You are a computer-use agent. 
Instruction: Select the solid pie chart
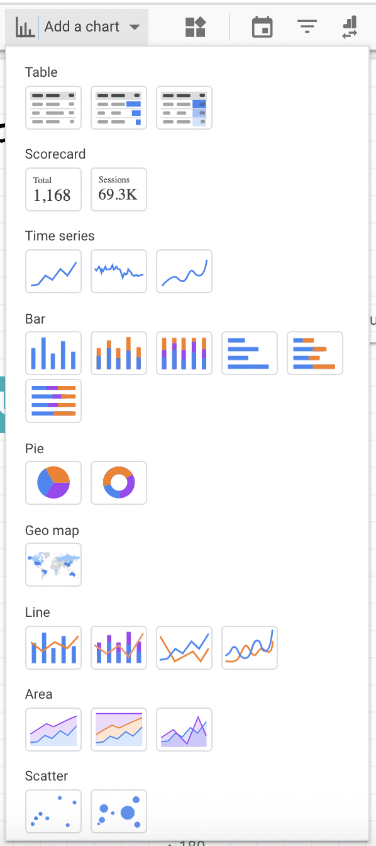pos(53,483)
